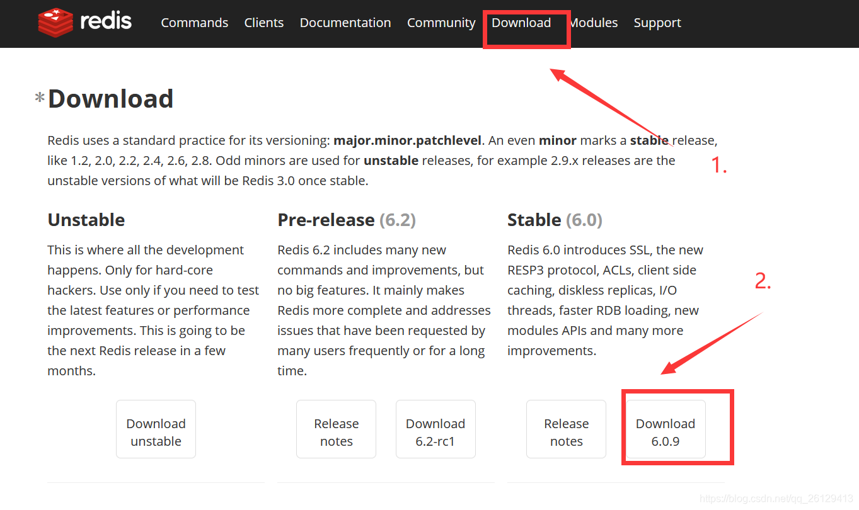
Task: Open the Modules nav link
Action: (x=593, y=23)
